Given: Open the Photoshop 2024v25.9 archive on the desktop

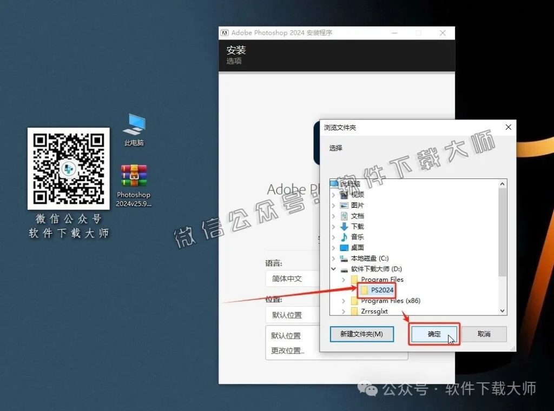Looking at the screenshot, I should [x=133, y=176].
